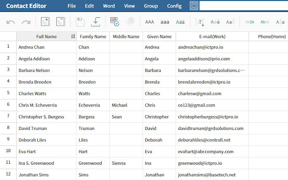Open the Group menu

(x=151, y=6)
